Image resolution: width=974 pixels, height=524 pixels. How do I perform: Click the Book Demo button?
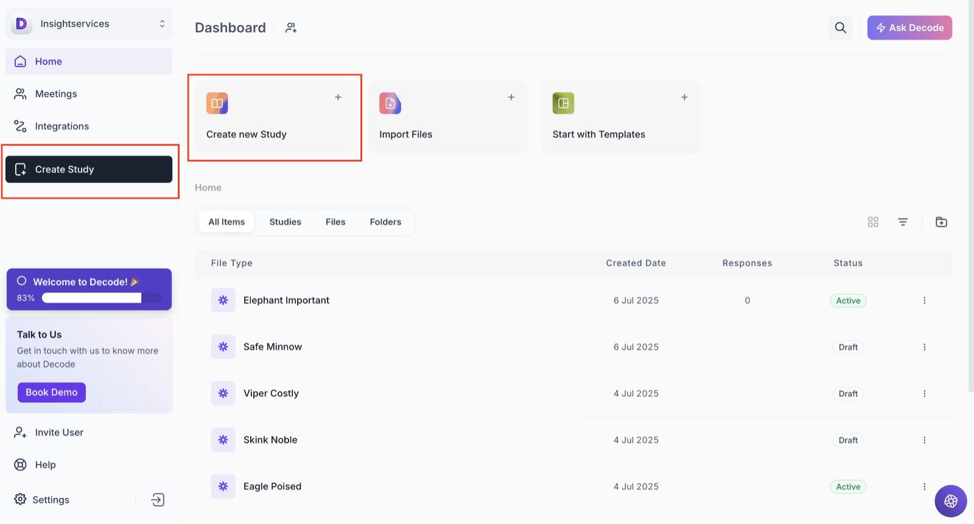[52, 392]
